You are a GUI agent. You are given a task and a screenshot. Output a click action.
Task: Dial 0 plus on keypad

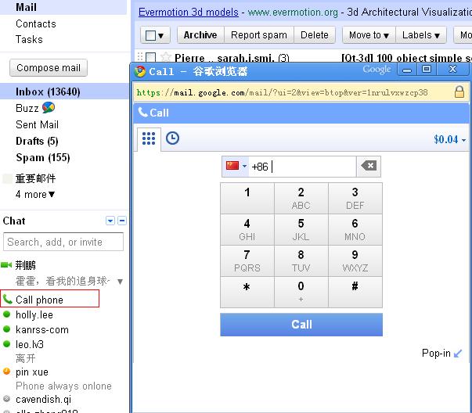[301, 292]
